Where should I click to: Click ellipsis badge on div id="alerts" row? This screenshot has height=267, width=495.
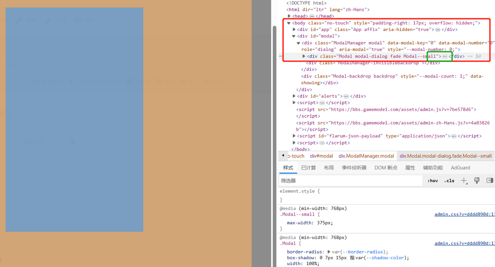(x=346, y=96)
